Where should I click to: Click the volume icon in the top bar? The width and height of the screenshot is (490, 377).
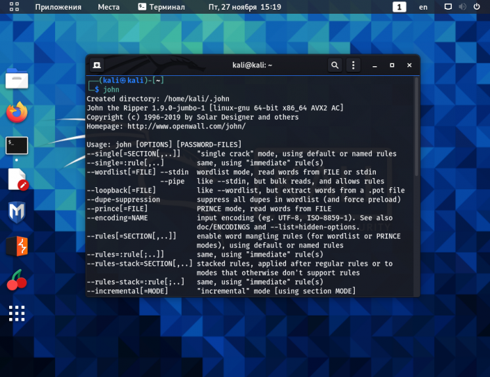(462, 7)
